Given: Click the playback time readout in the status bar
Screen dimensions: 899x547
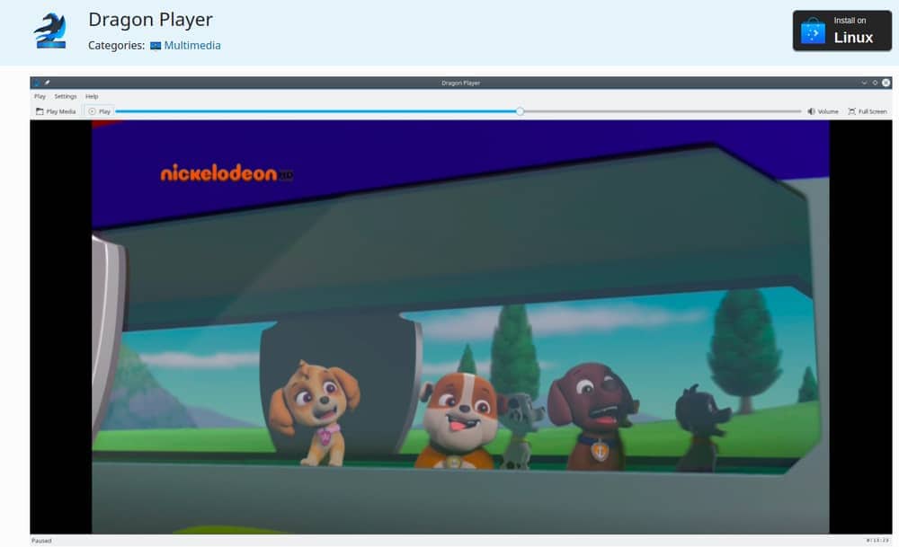Looking at the screenshot, I should coord(877,540).
